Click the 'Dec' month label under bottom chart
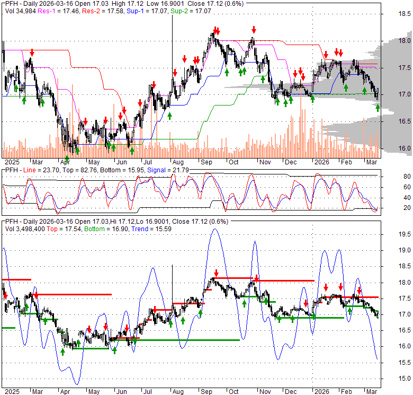 click(x=291, y=392)
